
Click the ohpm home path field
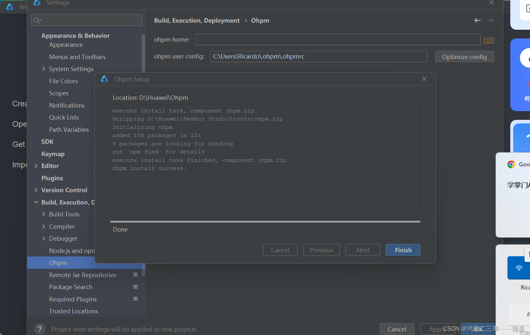(x=338, y=39)
